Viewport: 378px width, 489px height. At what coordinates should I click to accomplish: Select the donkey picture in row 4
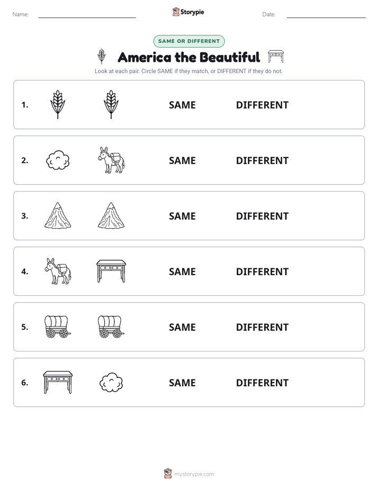click(x=58, y=271)
